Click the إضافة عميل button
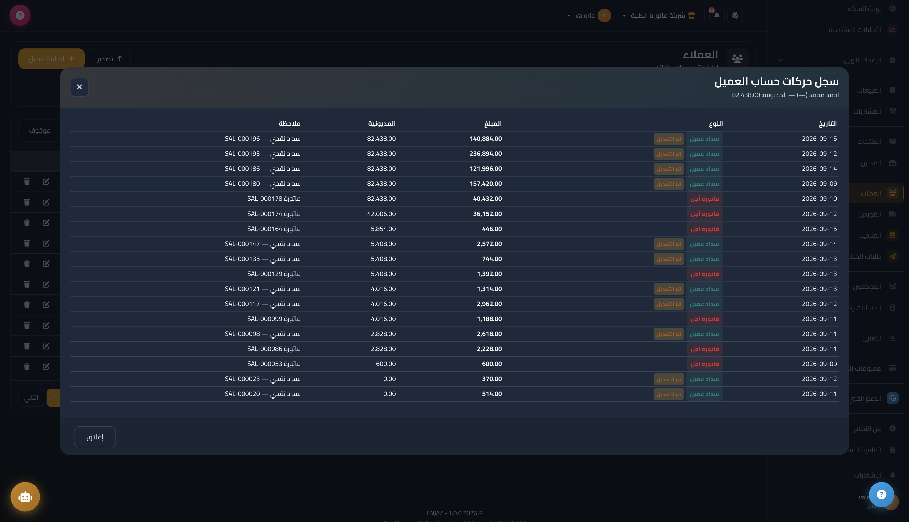 click(51, 59)
